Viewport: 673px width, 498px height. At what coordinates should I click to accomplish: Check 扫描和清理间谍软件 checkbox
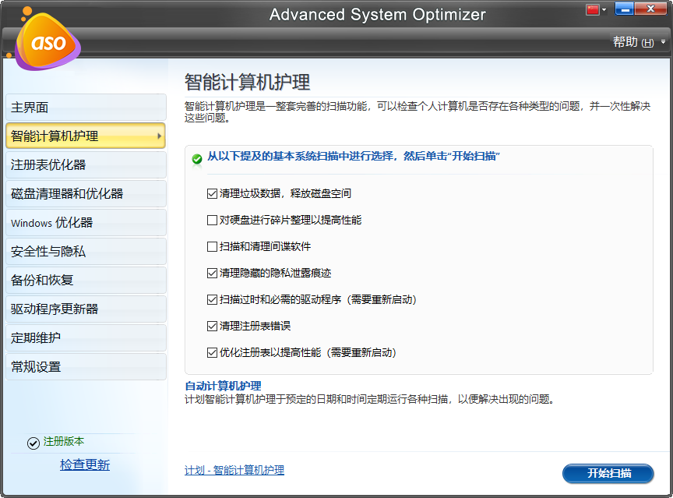coord(212,246)
